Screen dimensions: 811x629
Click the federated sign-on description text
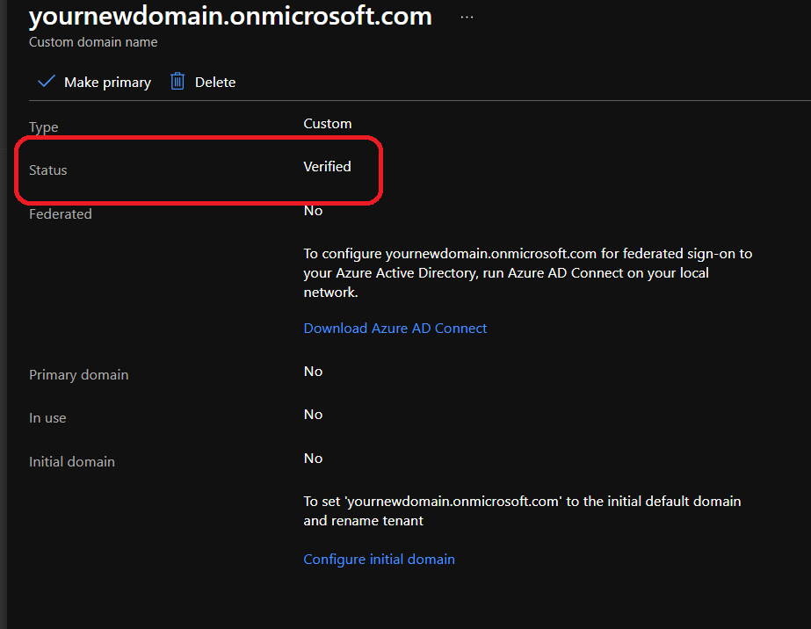point(527,272)
